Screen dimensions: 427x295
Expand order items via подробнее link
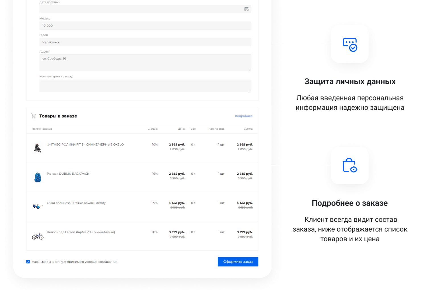click(x=244, y=116)
